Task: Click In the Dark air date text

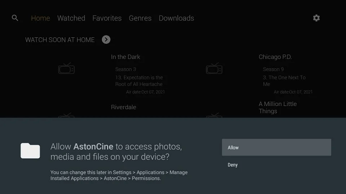Action: (145, 92)
